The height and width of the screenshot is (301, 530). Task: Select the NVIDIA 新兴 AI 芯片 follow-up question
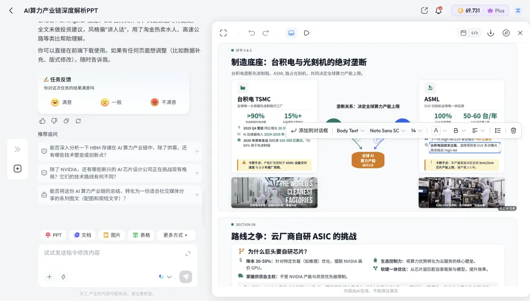pos(120,173)
